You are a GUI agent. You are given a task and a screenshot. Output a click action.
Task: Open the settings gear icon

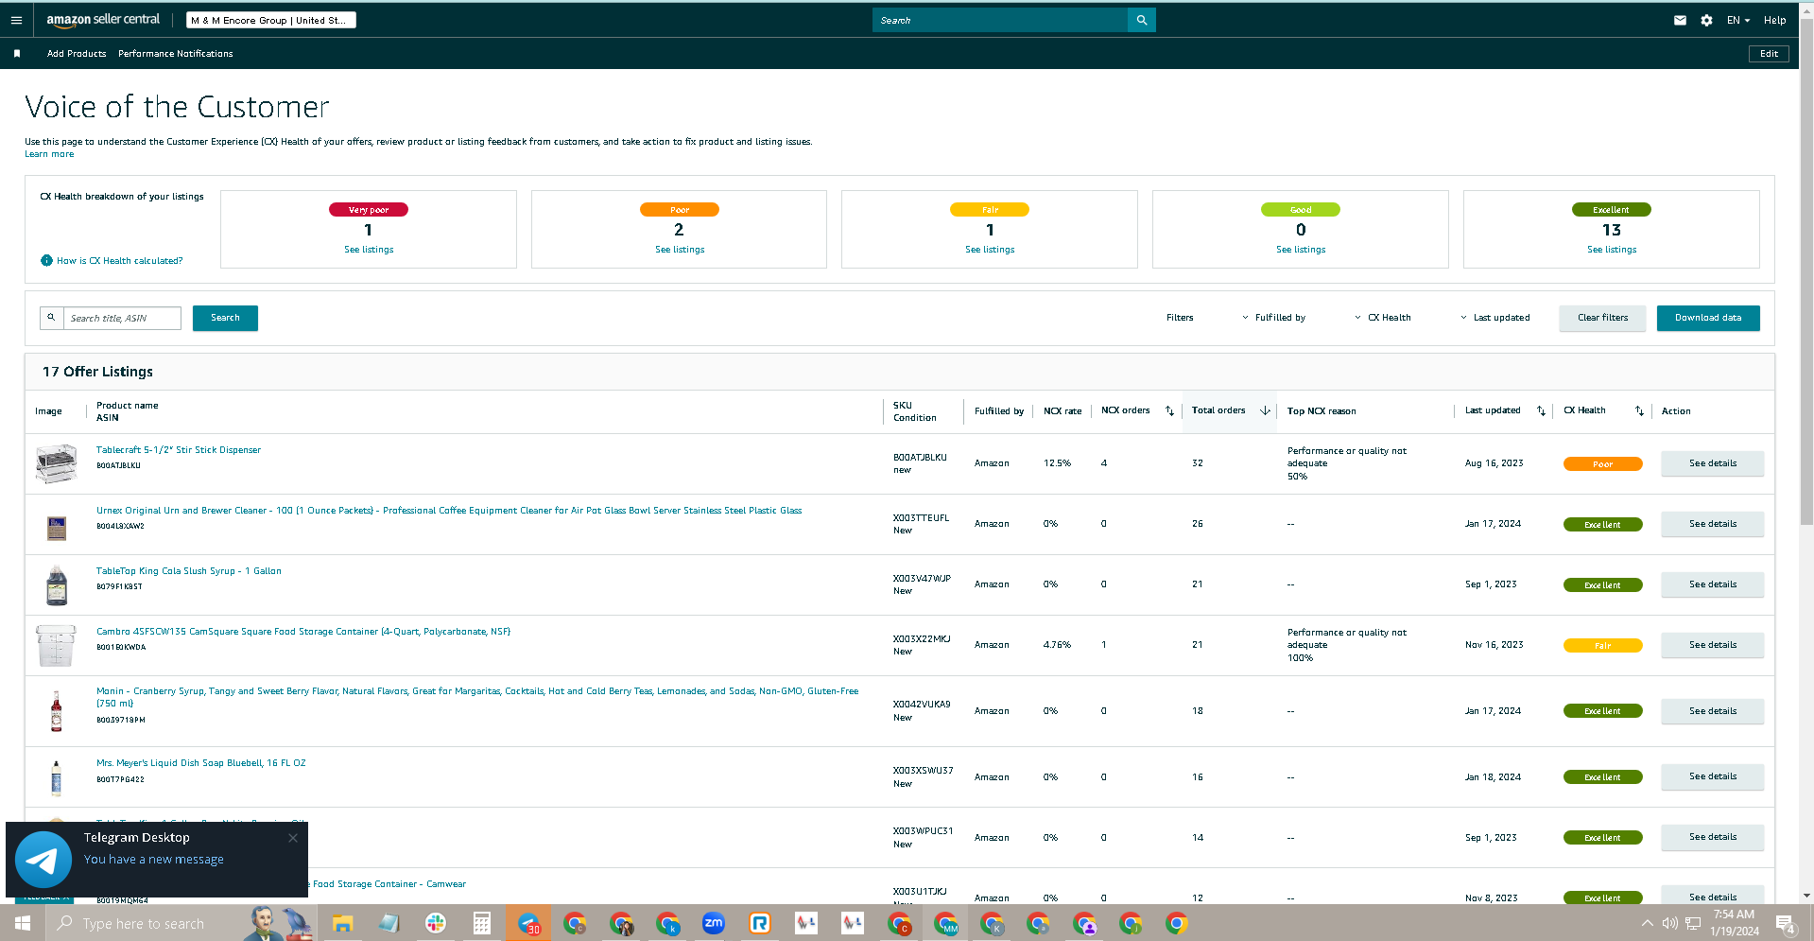pyautogui.click(x=1706, y=20)
